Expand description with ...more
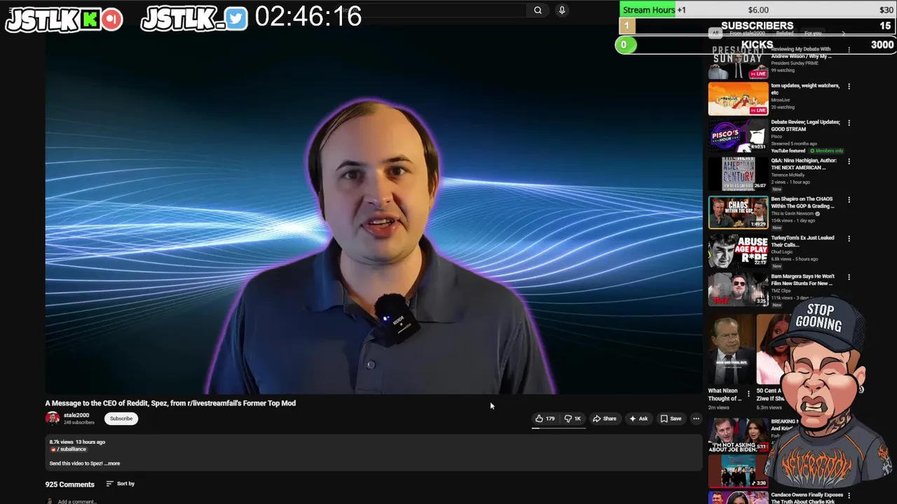Screen dimensions: 897x504 click(112, 463)
